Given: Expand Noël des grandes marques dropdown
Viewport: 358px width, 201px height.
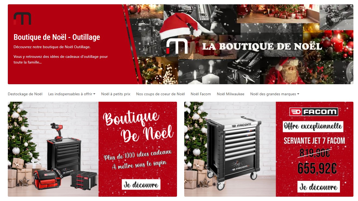Looking at the screenshot, I should 275,94.
